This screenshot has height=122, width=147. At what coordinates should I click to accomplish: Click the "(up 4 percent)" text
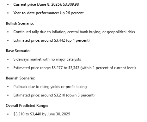tap(78, 40)
